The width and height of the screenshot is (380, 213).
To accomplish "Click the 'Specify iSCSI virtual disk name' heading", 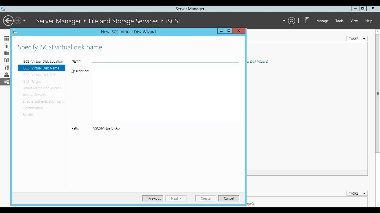I will click(x=60, y=47).
